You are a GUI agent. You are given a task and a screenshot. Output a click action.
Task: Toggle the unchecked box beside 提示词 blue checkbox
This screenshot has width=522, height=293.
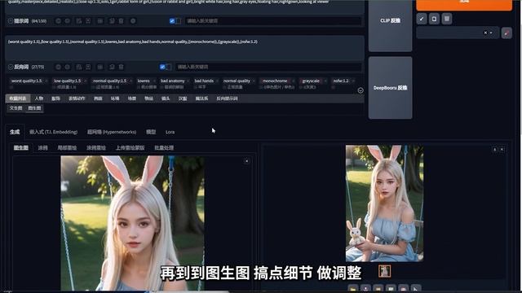pos(179,21)
